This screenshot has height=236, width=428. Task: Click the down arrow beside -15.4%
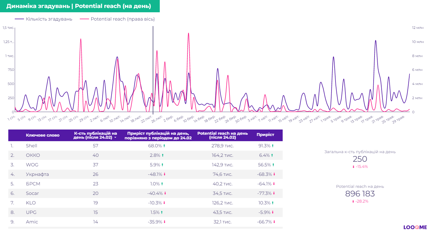coord(353,167)
